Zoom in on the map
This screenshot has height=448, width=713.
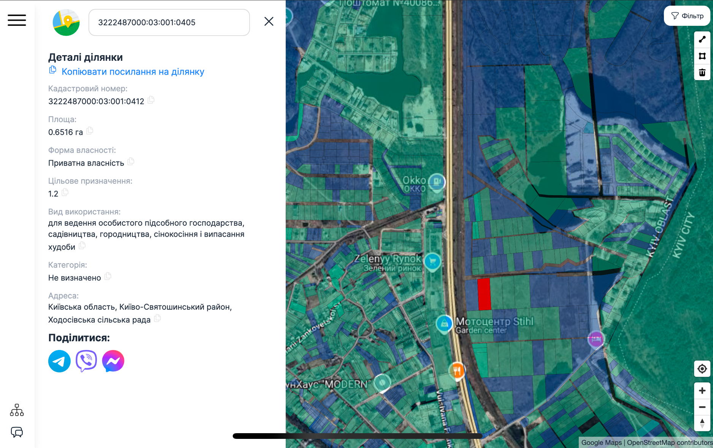[x=702, y=391]
